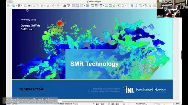The width and height of the screenshot is (188, 105).
Task: Adjust the zoom slider in status bar
Action: [167, 104]
